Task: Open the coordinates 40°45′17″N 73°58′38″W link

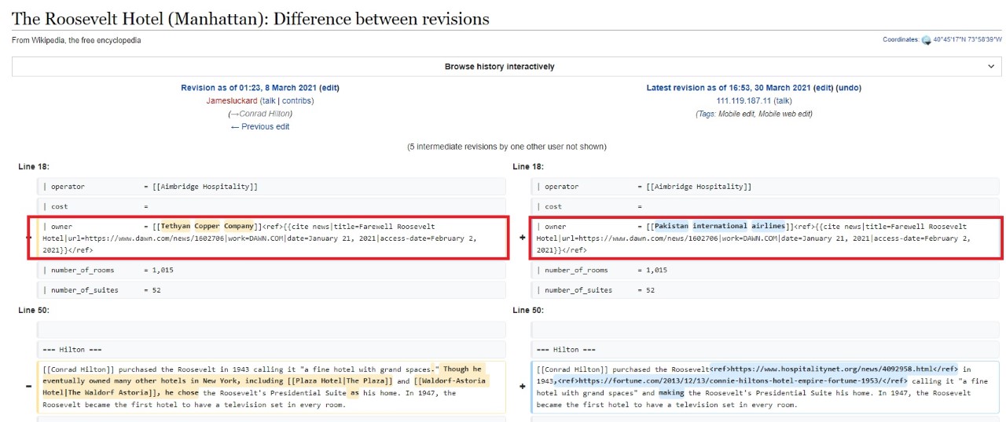Action: point(967,40)
